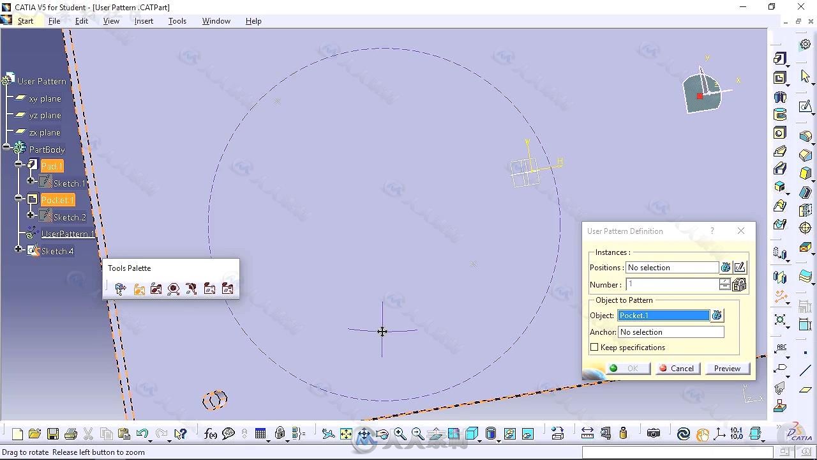
Task: Collapse the PartBody tree node
Action: click(x=7, y=147)
